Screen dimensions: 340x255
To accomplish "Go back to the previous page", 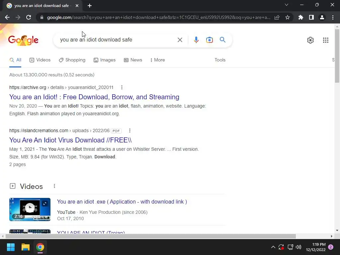I will point(7,17).
